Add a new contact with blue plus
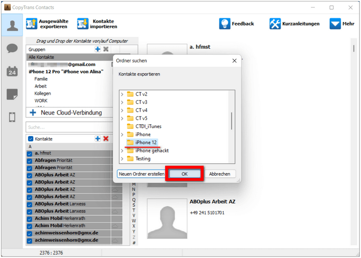 [98, 139]
